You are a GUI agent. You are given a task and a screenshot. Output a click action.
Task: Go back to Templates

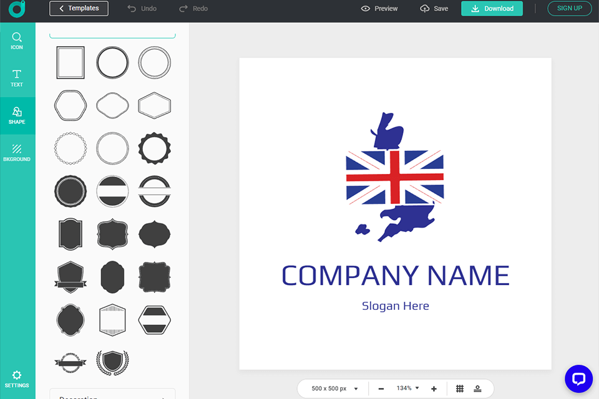79,8
